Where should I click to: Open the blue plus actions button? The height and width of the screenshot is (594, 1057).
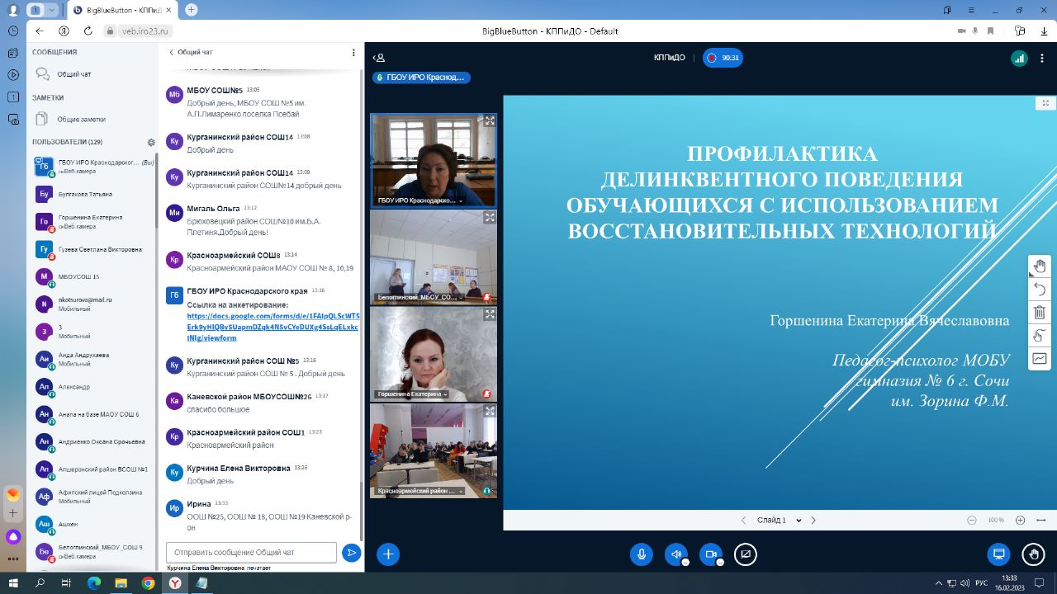point(388,554)
